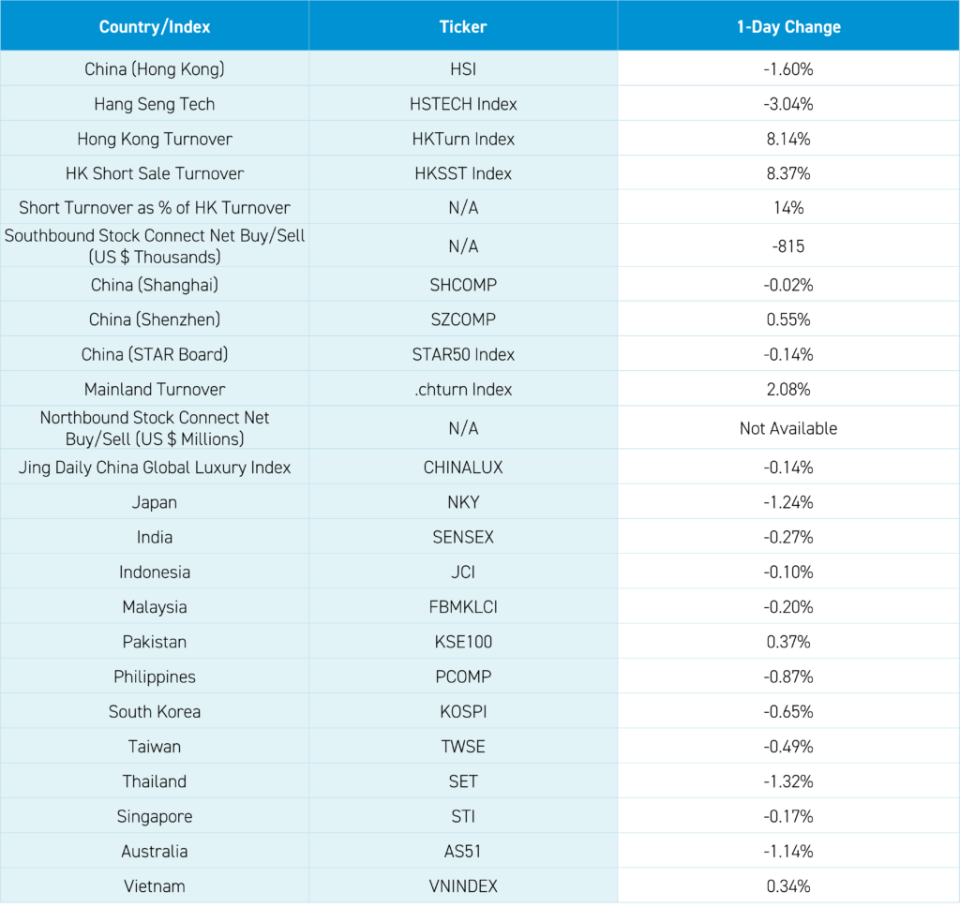Click the HKSST Index ticker cell
Viewport: 960px width, 907px height.
(463, 173)
